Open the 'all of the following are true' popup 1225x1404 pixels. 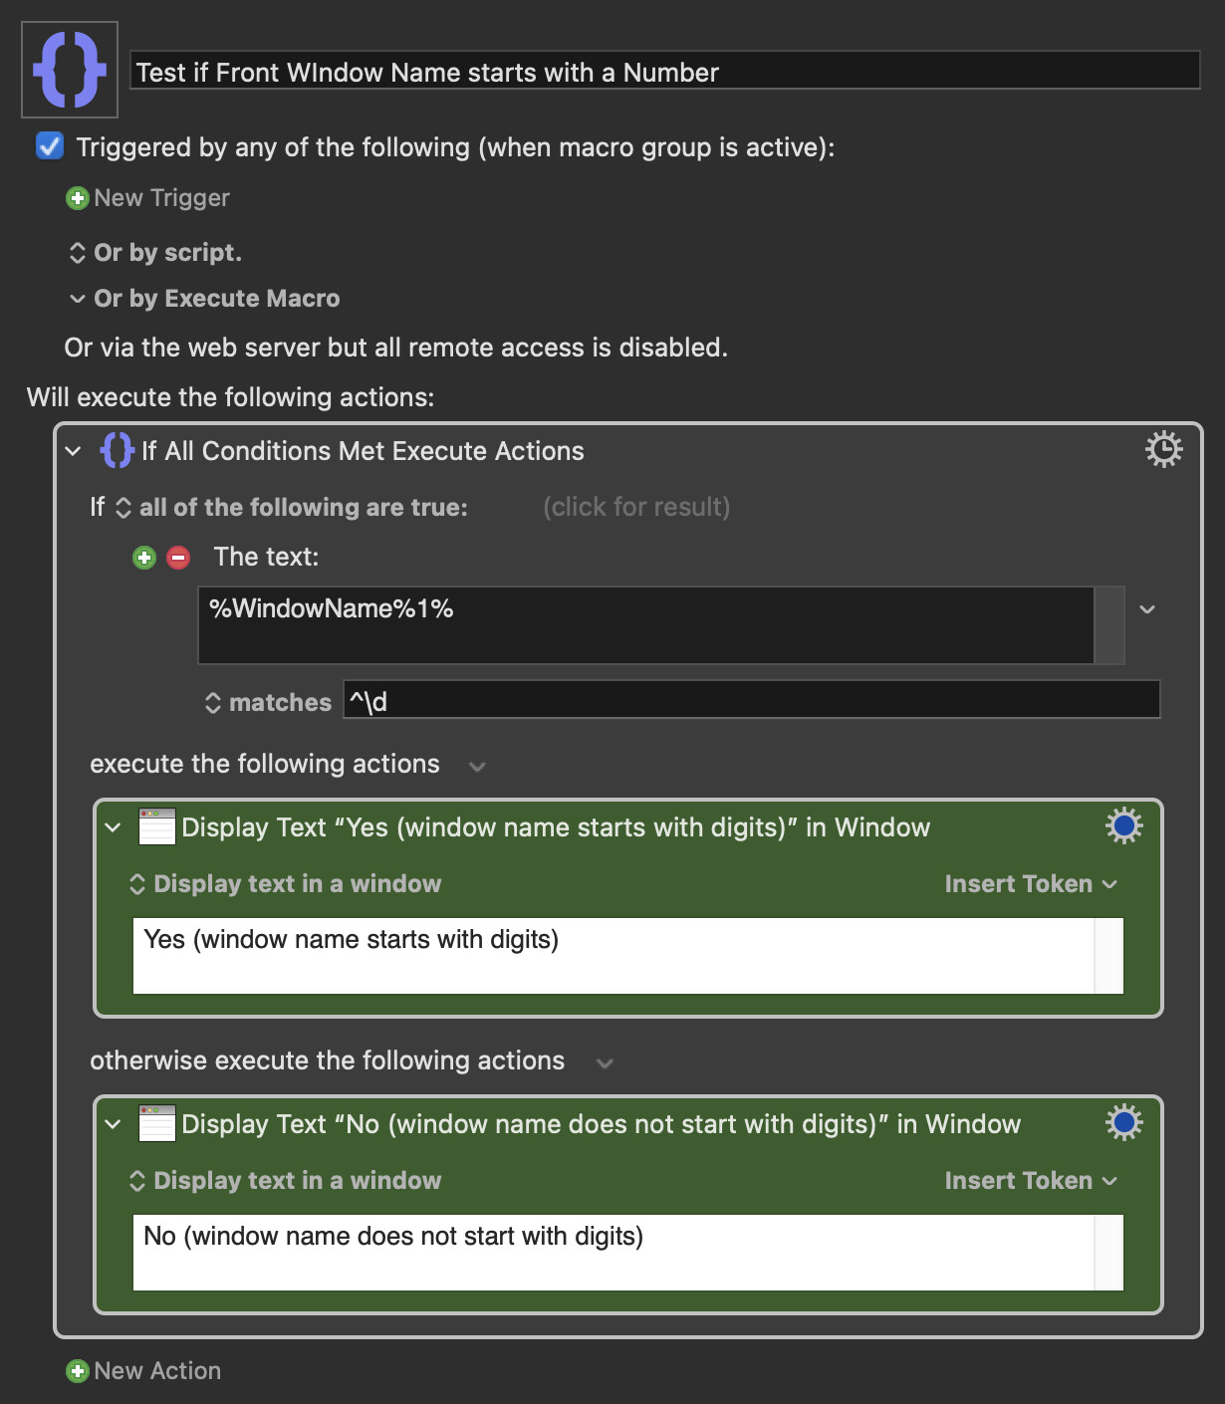point(292,508)
